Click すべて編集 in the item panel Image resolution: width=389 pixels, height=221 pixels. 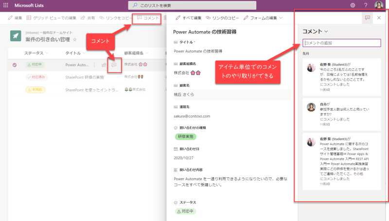pos(189,18)
